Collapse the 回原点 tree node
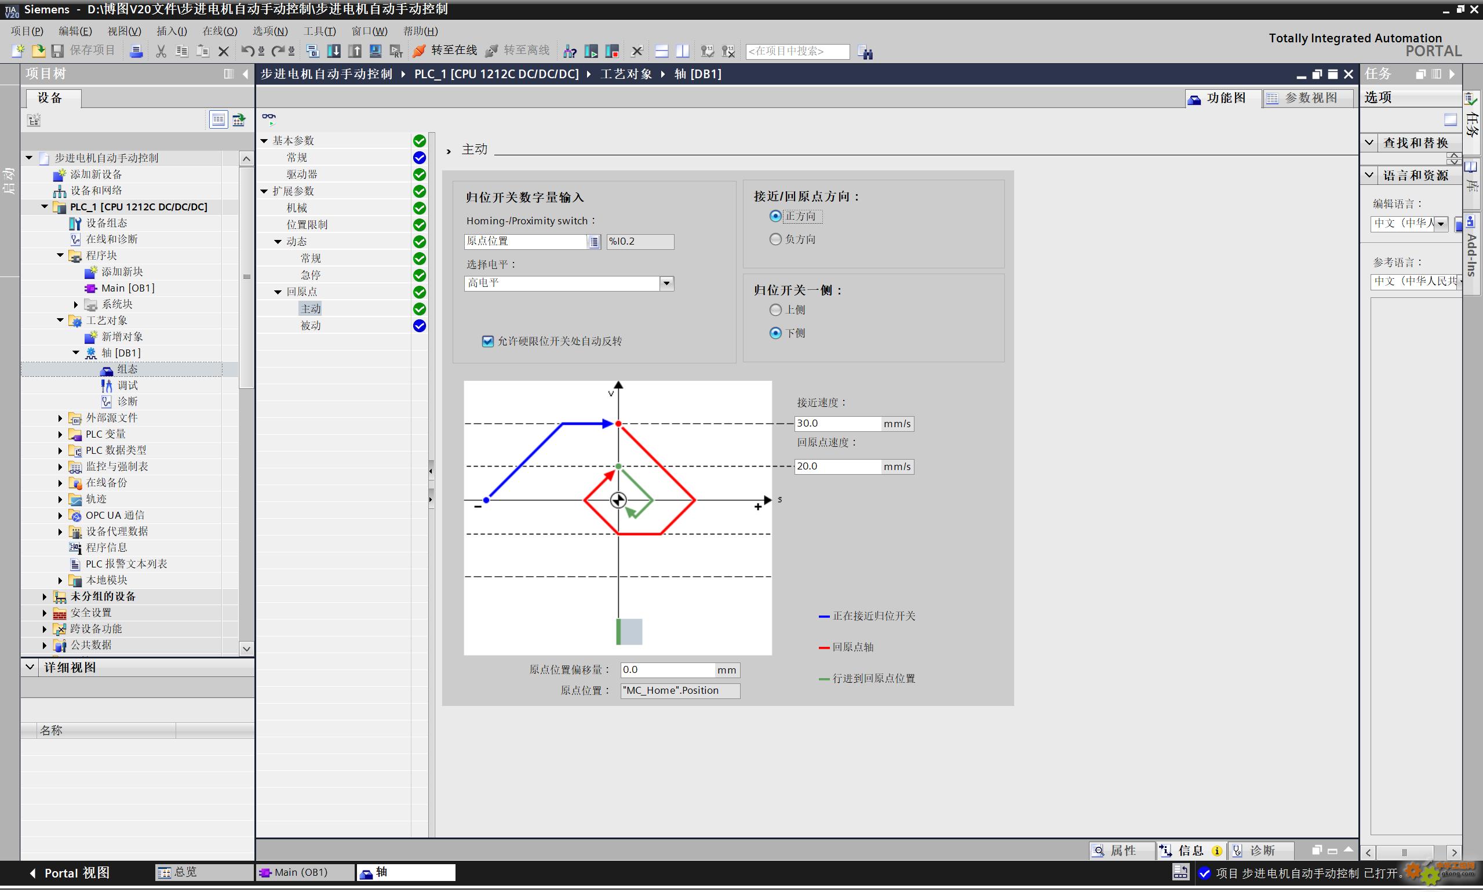This screenshot has width=1483, height=892. [x=278, y=292]
